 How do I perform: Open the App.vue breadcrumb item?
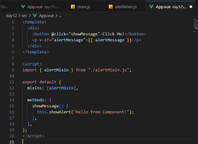click(46, 16)
